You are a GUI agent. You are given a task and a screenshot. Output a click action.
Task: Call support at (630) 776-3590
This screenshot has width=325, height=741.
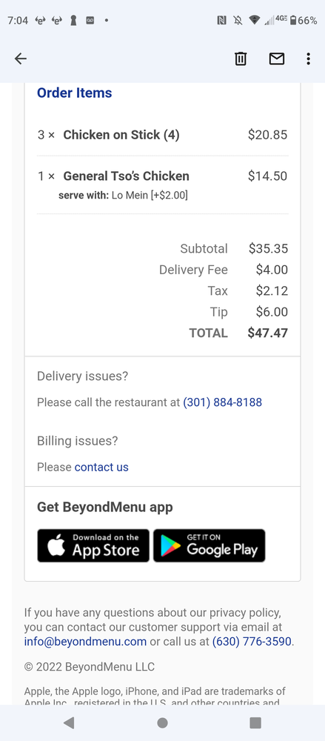click(252, 641)
